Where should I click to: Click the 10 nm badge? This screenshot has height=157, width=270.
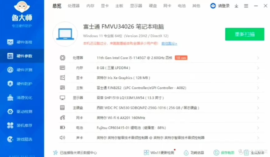click(181, 58)
